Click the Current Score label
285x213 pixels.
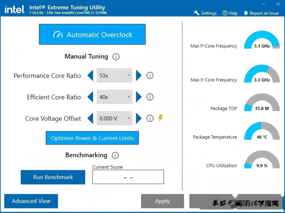[x=107, y=167]
